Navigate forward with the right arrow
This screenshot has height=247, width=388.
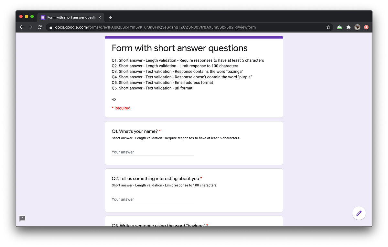pos(30,27)
